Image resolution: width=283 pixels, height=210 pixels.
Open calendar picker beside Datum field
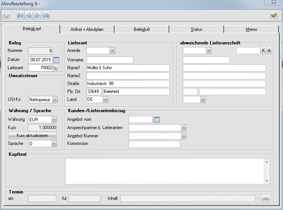pyautogui.click(x=56, y=59)
